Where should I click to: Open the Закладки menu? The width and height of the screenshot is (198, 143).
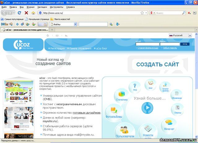(x=42, y=7)
